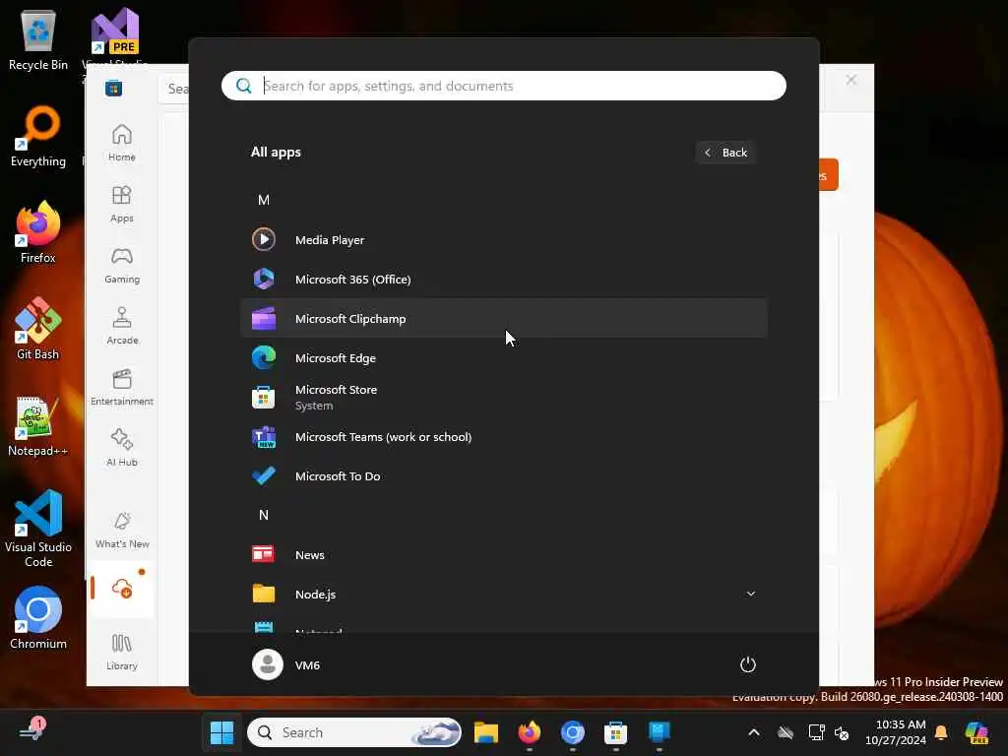Open the widgets weather icon on taskbar
Image resolution: width=1008 pixels, height=756 pixels.
(32, 731)
